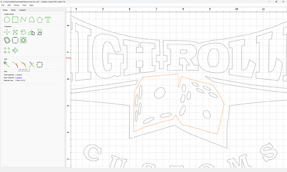Select the Rectangle vector tool
Image resolution: width=287 pixels, height=172 pixels.
click(x=15, y=20)
